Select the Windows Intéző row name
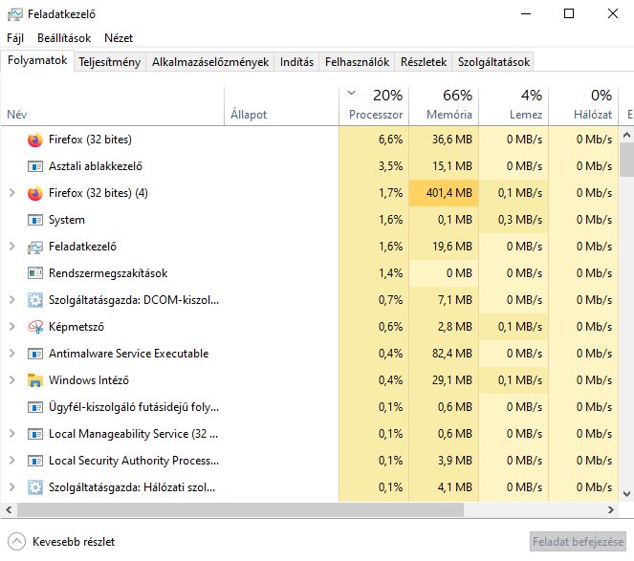 (89, 380)
